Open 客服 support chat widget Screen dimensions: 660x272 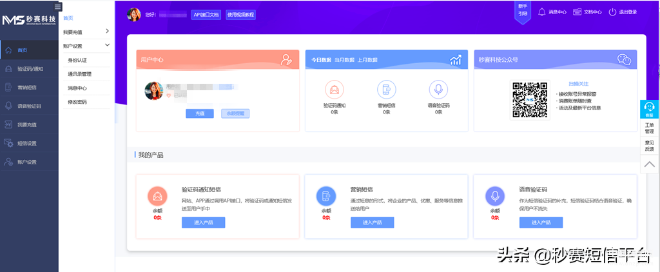coord(650,109)
